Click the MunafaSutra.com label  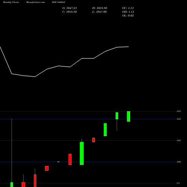point(36,2)
